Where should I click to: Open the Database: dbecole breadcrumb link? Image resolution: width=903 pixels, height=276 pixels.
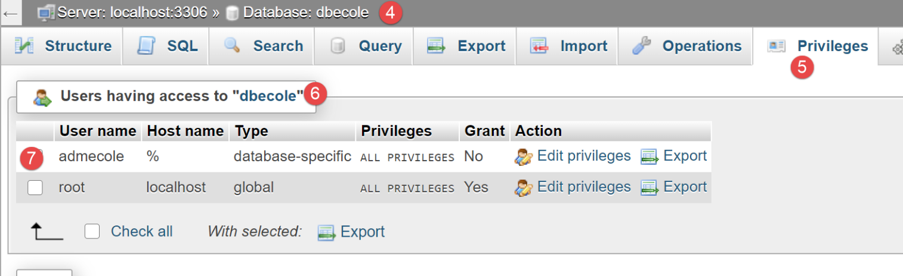point(305,12)
